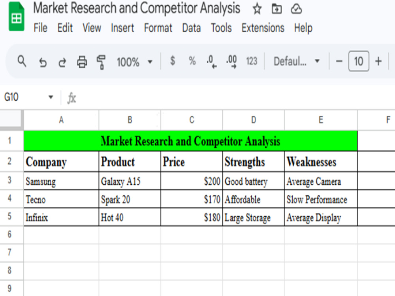Open the Insert menu
This screenshot has height=296, width=395.
(122, 28)
